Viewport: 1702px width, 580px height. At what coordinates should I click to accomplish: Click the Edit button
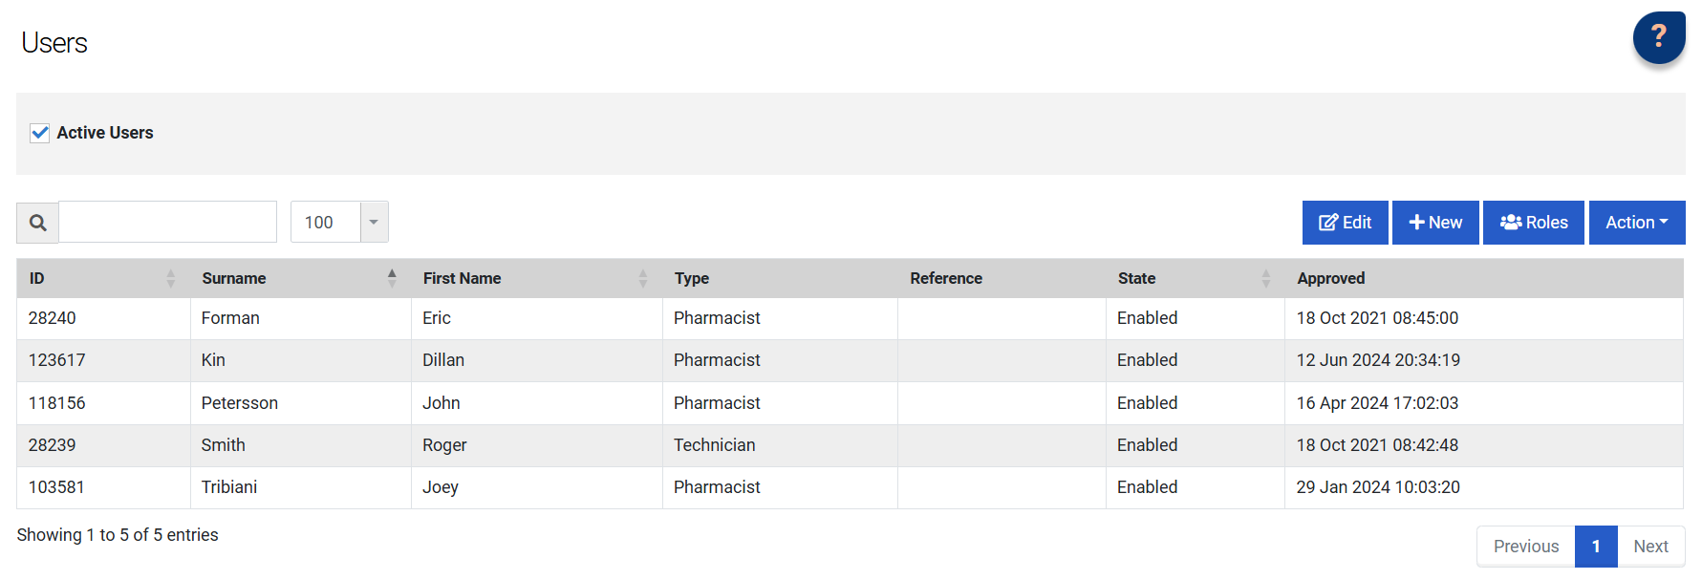(1345, 223)
